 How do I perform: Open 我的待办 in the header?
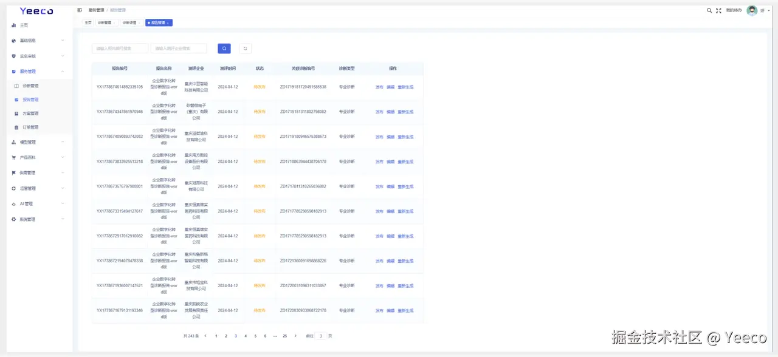(x=734, y=10)
